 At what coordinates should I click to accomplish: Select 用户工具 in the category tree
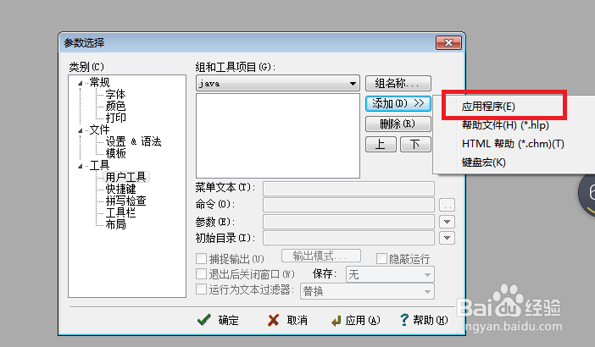pyautogui.click(x=125, y=177)
